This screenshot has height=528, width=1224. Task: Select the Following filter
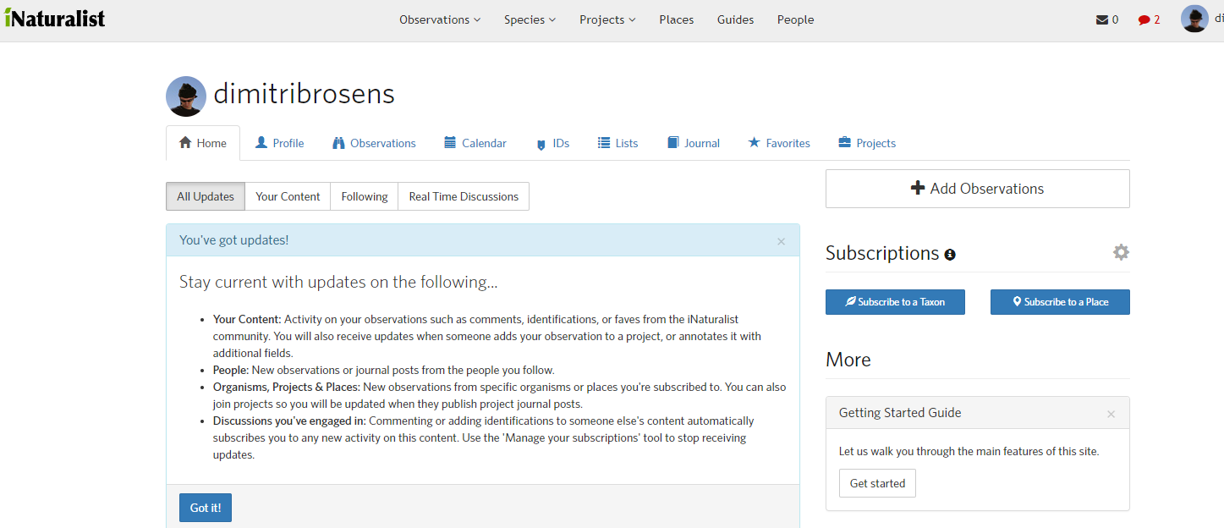click(x=365, y=196)
